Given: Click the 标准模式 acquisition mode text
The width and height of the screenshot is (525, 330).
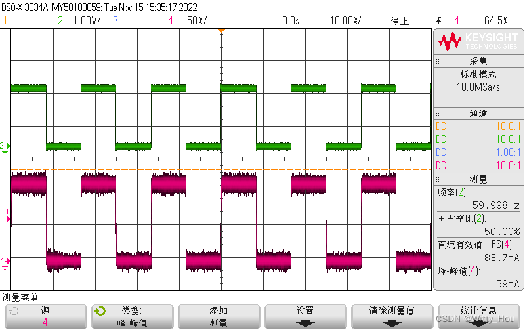Looking at the screenshot, I should (478, 74).
